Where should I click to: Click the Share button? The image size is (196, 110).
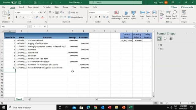pos(174,7)
